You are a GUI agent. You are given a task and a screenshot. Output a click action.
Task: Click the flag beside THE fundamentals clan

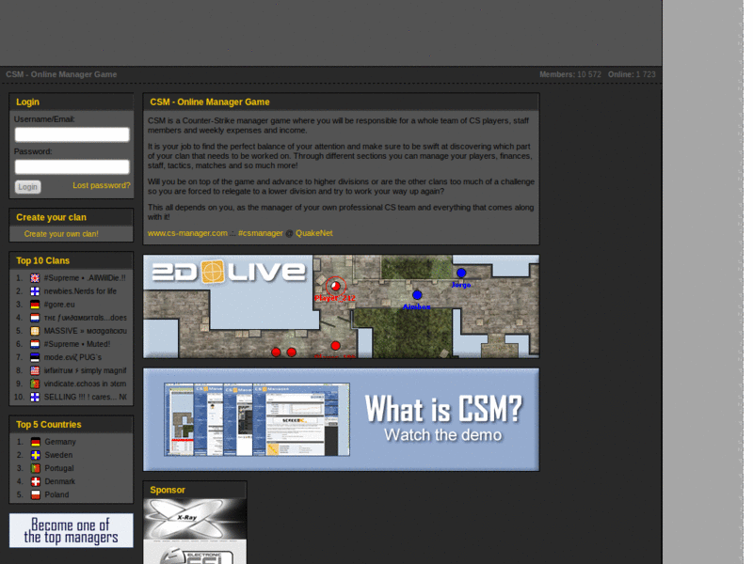[35, 318]
